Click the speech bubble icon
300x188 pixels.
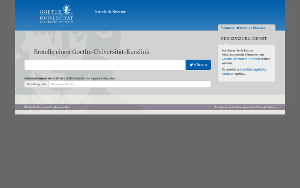click(x=250, y=28)
